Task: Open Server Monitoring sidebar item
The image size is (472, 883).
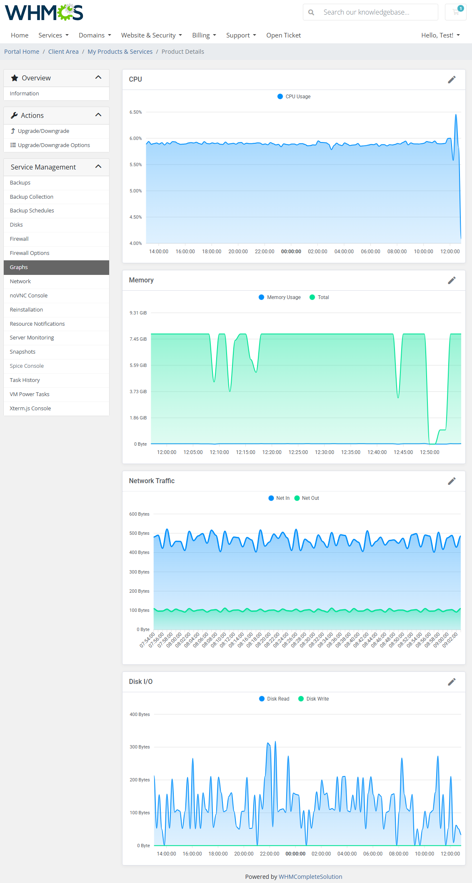Action: tap(56, 338)
